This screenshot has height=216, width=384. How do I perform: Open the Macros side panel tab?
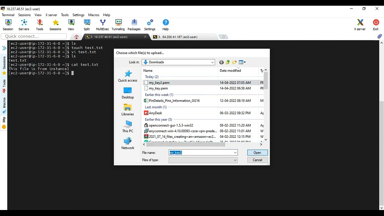coord(4,105)
